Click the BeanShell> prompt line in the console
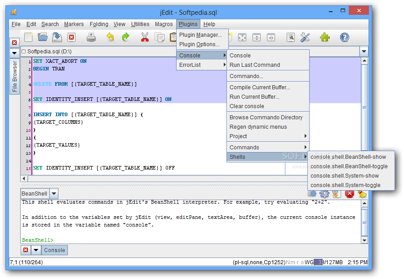404x279 pixels. [x=38, y=240]
